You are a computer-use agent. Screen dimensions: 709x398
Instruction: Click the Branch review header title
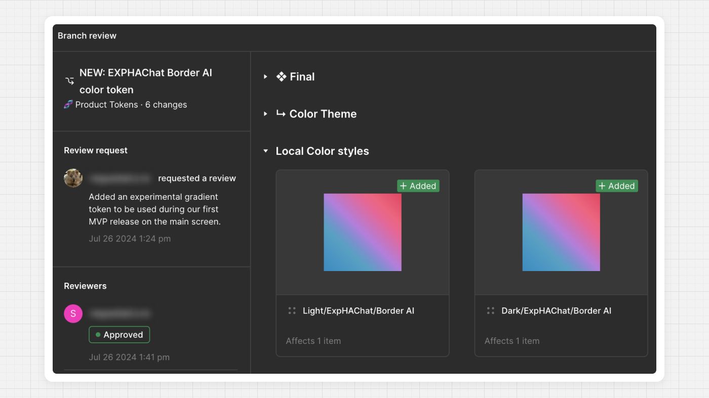[x=87, y=36]
